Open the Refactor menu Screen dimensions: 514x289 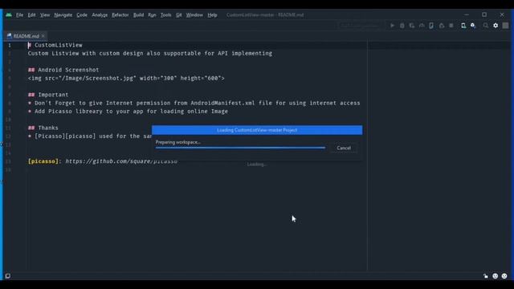click(120, 15)
